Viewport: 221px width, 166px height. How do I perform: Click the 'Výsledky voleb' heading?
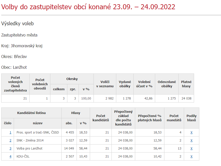(x=17, y=23)
